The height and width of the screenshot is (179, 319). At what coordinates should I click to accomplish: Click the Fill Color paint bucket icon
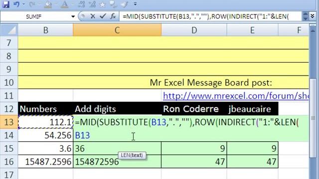click(48, 4)
